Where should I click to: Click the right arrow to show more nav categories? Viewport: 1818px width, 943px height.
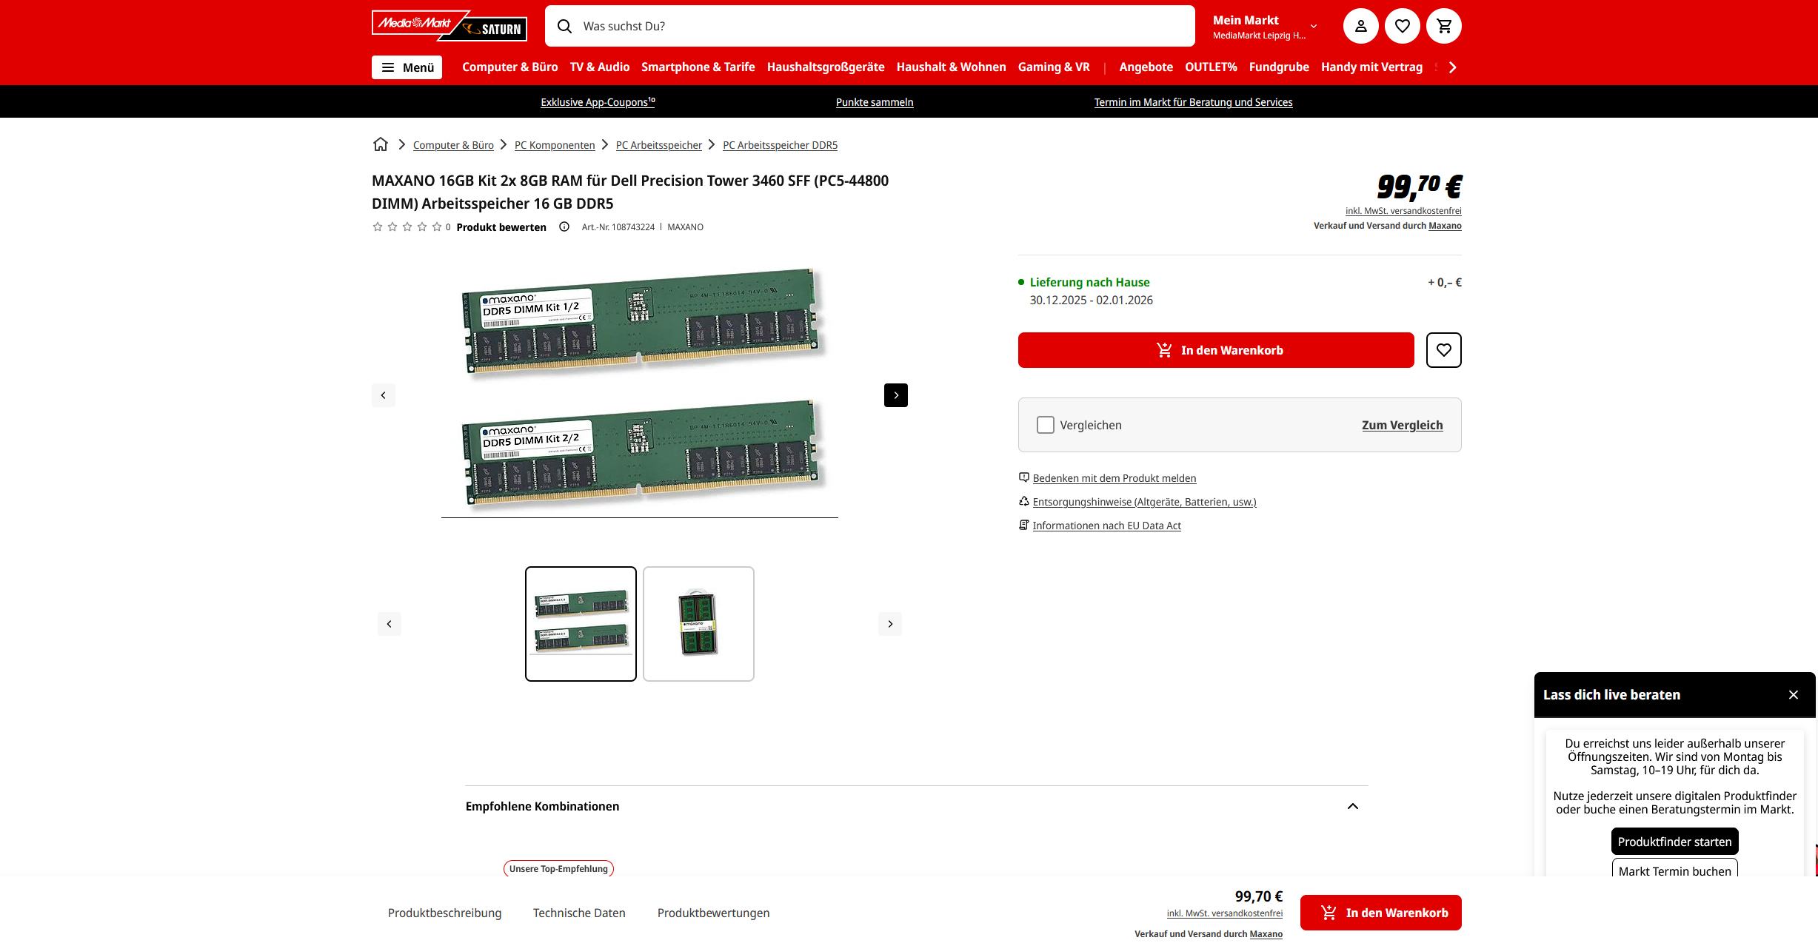[1451, 67]
